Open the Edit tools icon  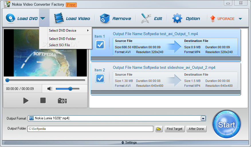146,18
